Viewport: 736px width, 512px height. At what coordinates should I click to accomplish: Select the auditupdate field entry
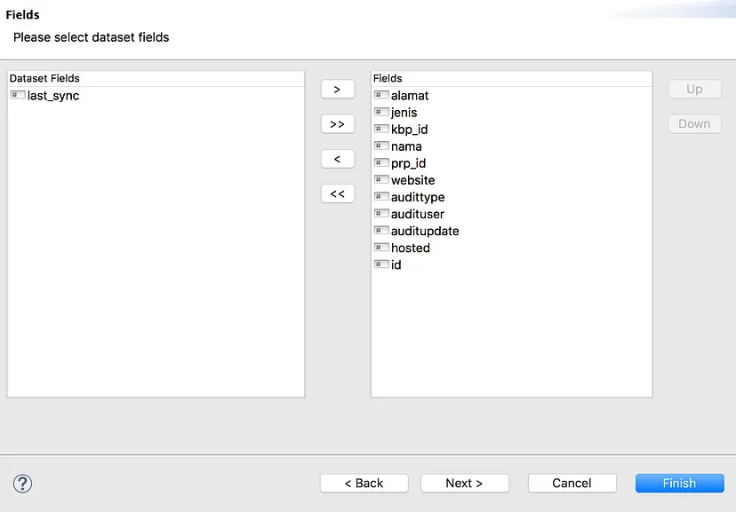tap(425, 231)
